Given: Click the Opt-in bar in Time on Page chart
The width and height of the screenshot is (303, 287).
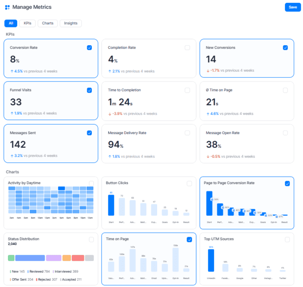Looking at the screenshot, I should point(175,260).
